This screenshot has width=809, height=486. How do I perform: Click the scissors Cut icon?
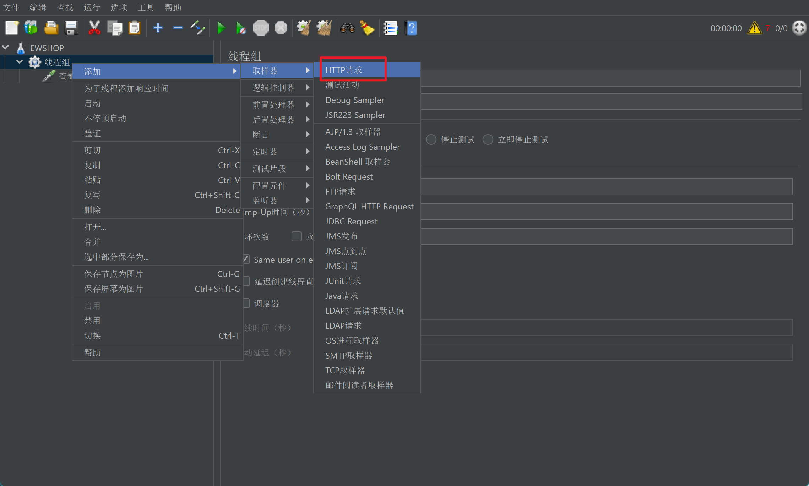(x=94, y=28)
